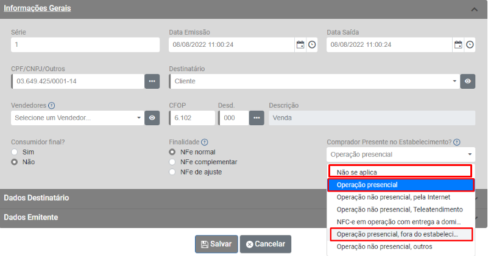
Task: Select Sim for Consumidor final
Action: pyautogui.click(x=15, y=151)
